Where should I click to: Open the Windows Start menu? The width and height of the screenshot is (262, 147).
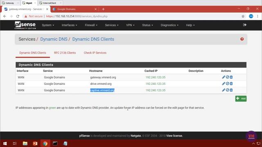point(5,143)
